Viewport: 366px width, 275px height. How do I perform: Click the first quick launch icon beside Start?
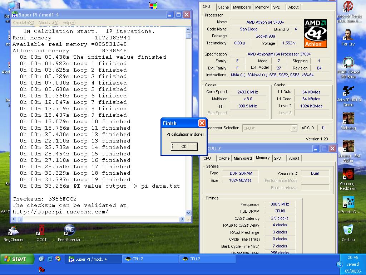pyautogui.click(x=41, y=259)
